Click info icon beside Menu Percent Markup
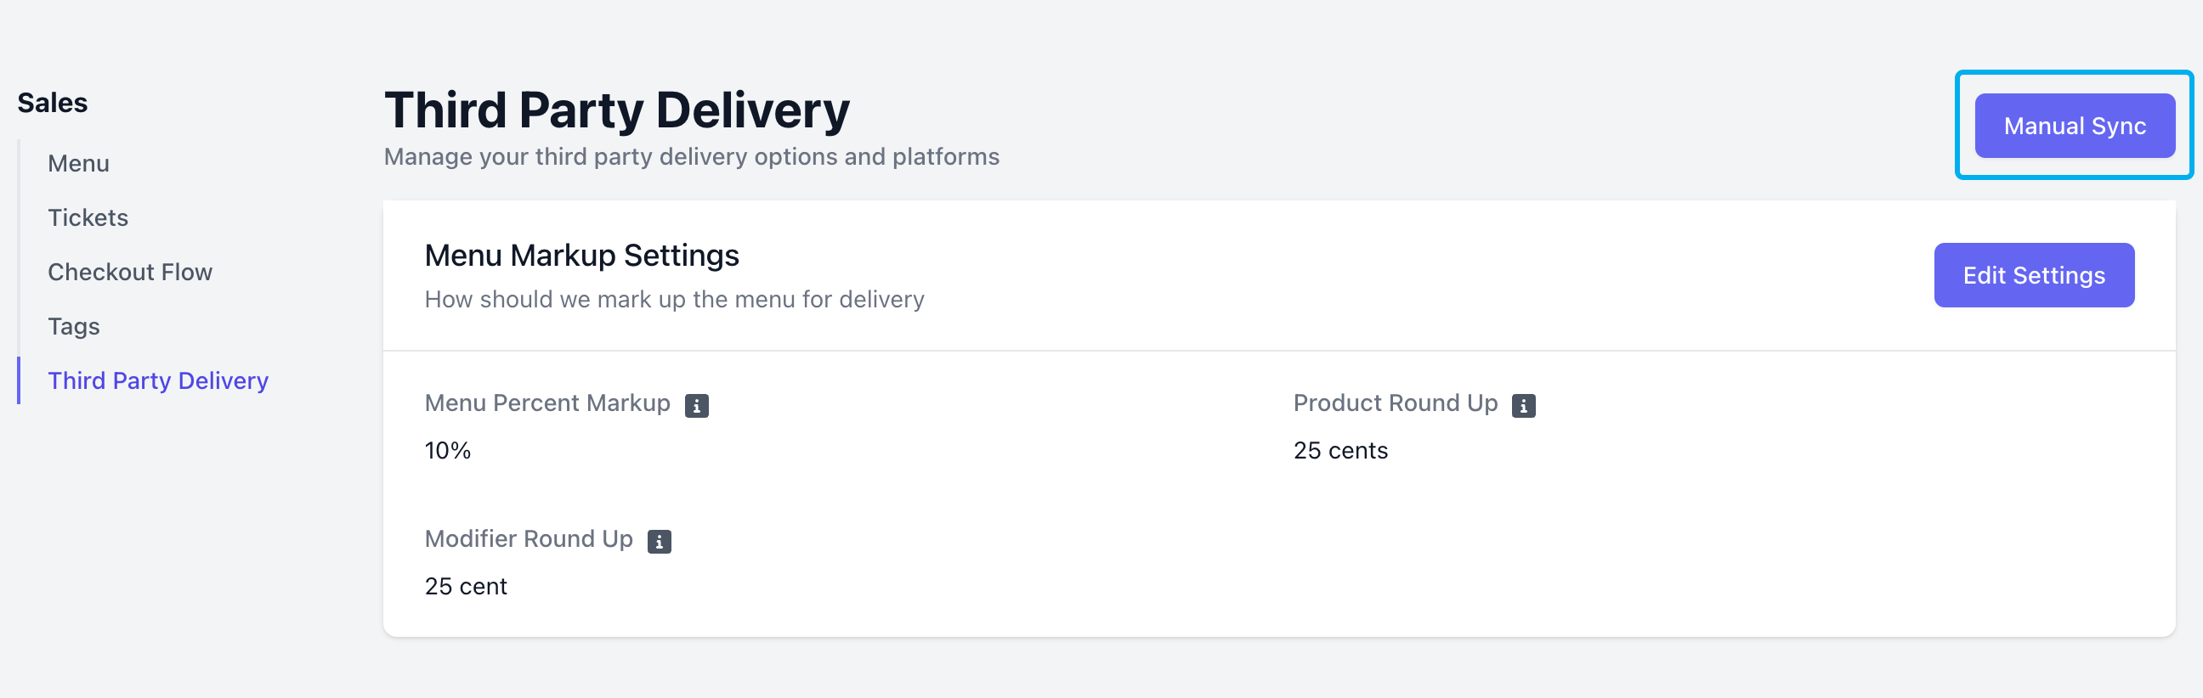Viewport: 2203px width, 698px height. (696, 406)
